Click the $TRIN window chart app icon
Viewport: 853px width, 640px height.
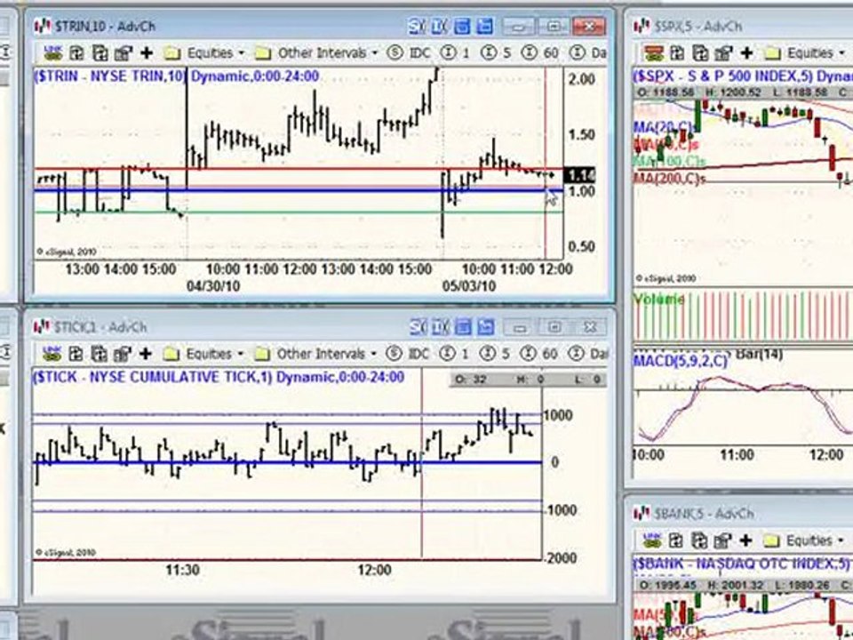42,26
